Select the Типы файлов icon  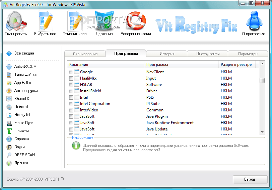pos(9,75)
